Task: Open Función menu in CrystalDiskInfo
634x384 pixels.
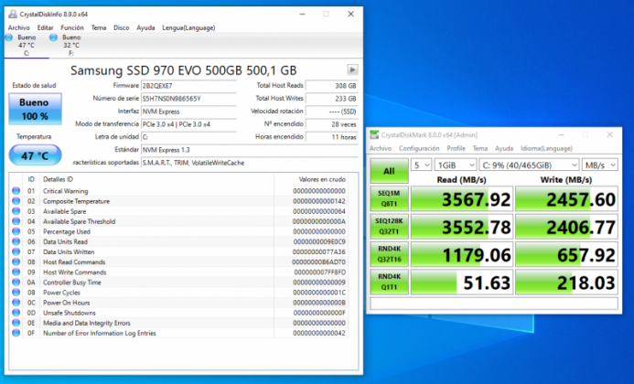Action: point(72,27)
